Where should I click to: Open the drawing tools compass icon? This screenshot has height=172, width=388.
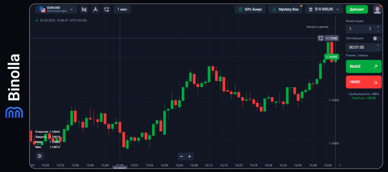click(x=95, y=9)
